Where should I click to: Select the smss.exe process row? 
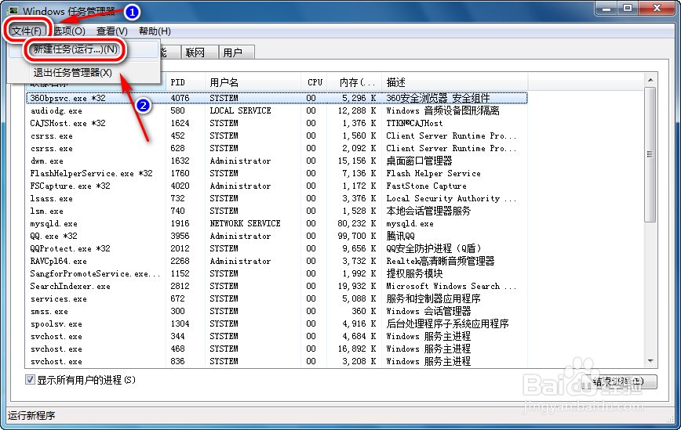point(277,311)
